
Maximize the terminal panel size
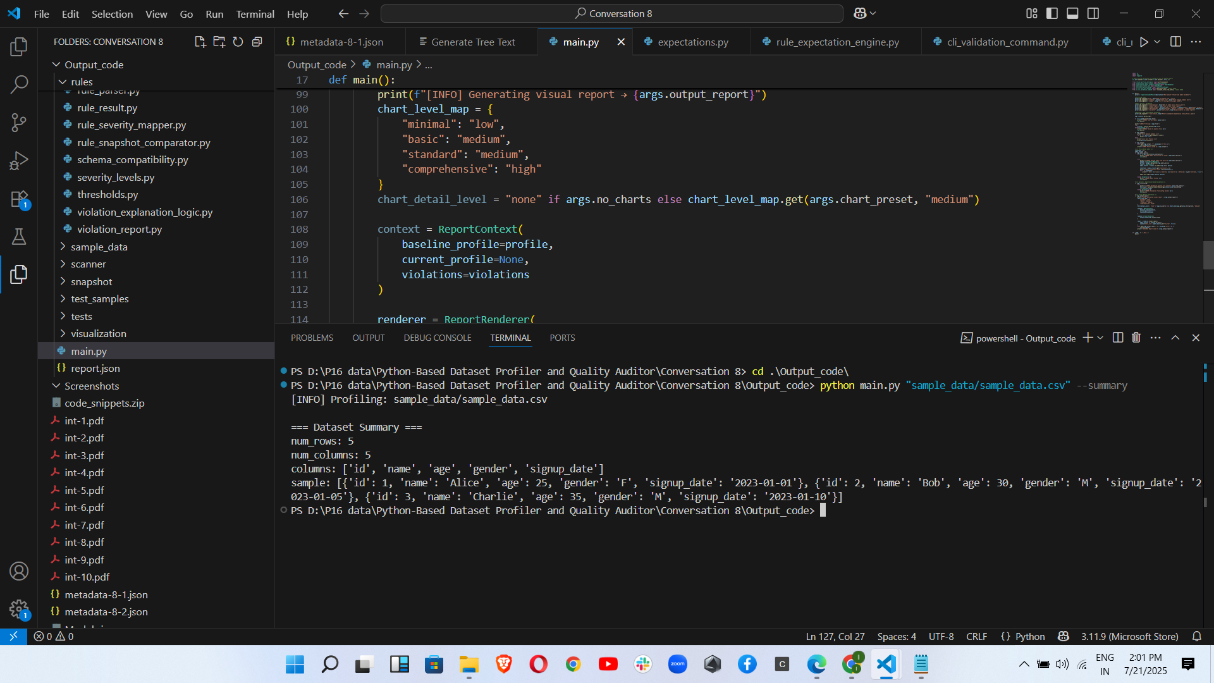tap(1175, 338)
